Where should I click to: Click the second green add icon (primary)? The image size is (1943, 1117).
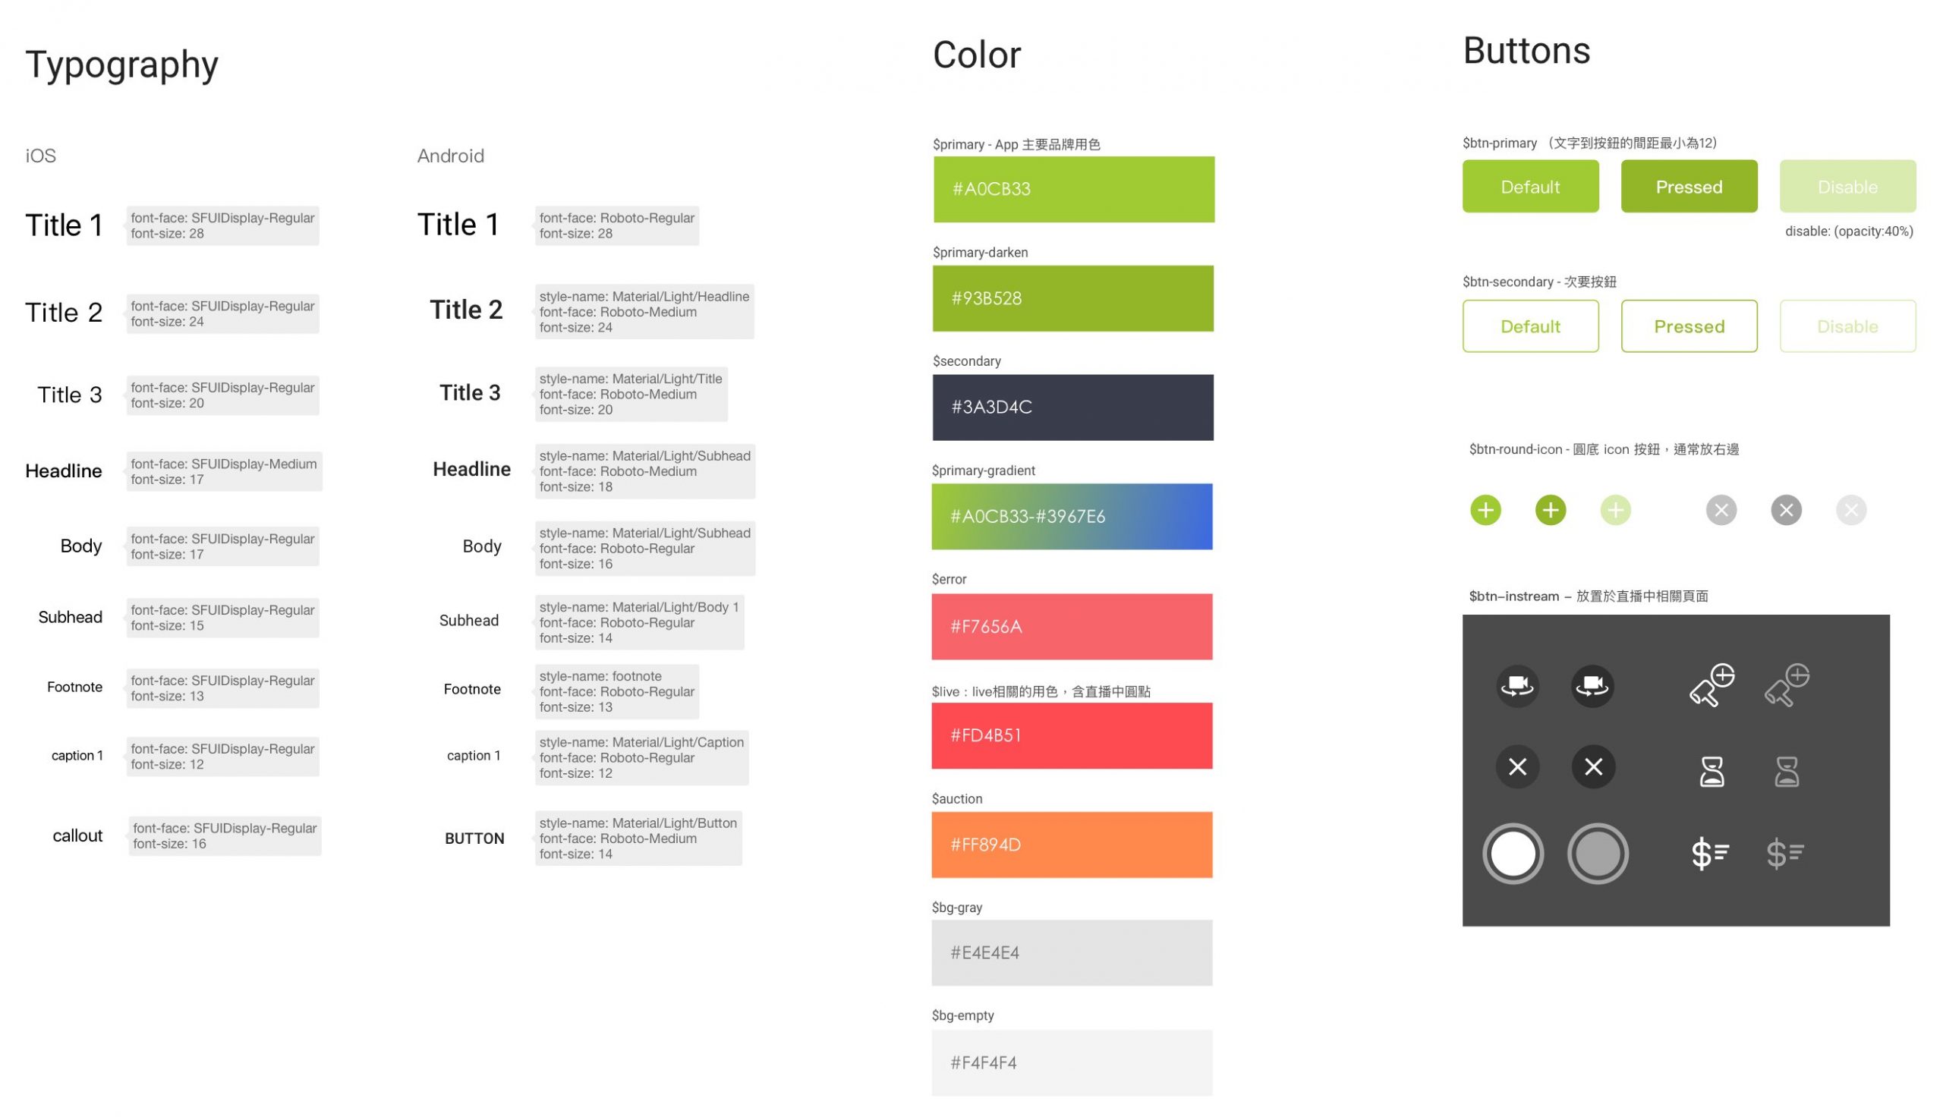pos(1549,508)
